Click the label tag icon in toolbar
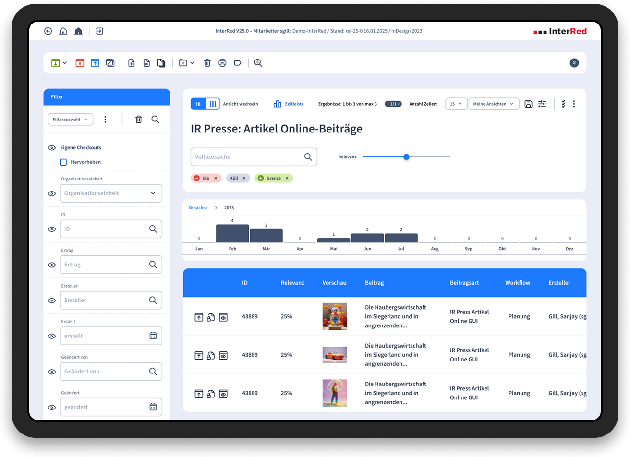Image resolution: width=630 pixels, height=457 pixels. coord(237,63)
